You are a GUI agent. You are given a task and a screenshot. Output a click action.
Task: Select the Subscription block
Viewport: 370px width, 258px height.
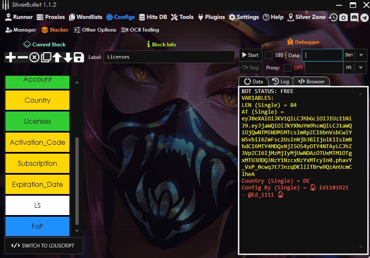coord(37,163)
